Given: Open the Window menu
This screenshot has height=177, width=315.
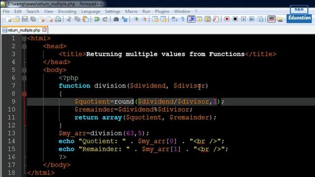Looking at the screenshot, I should pyautogui.click(x=182, y=11).
